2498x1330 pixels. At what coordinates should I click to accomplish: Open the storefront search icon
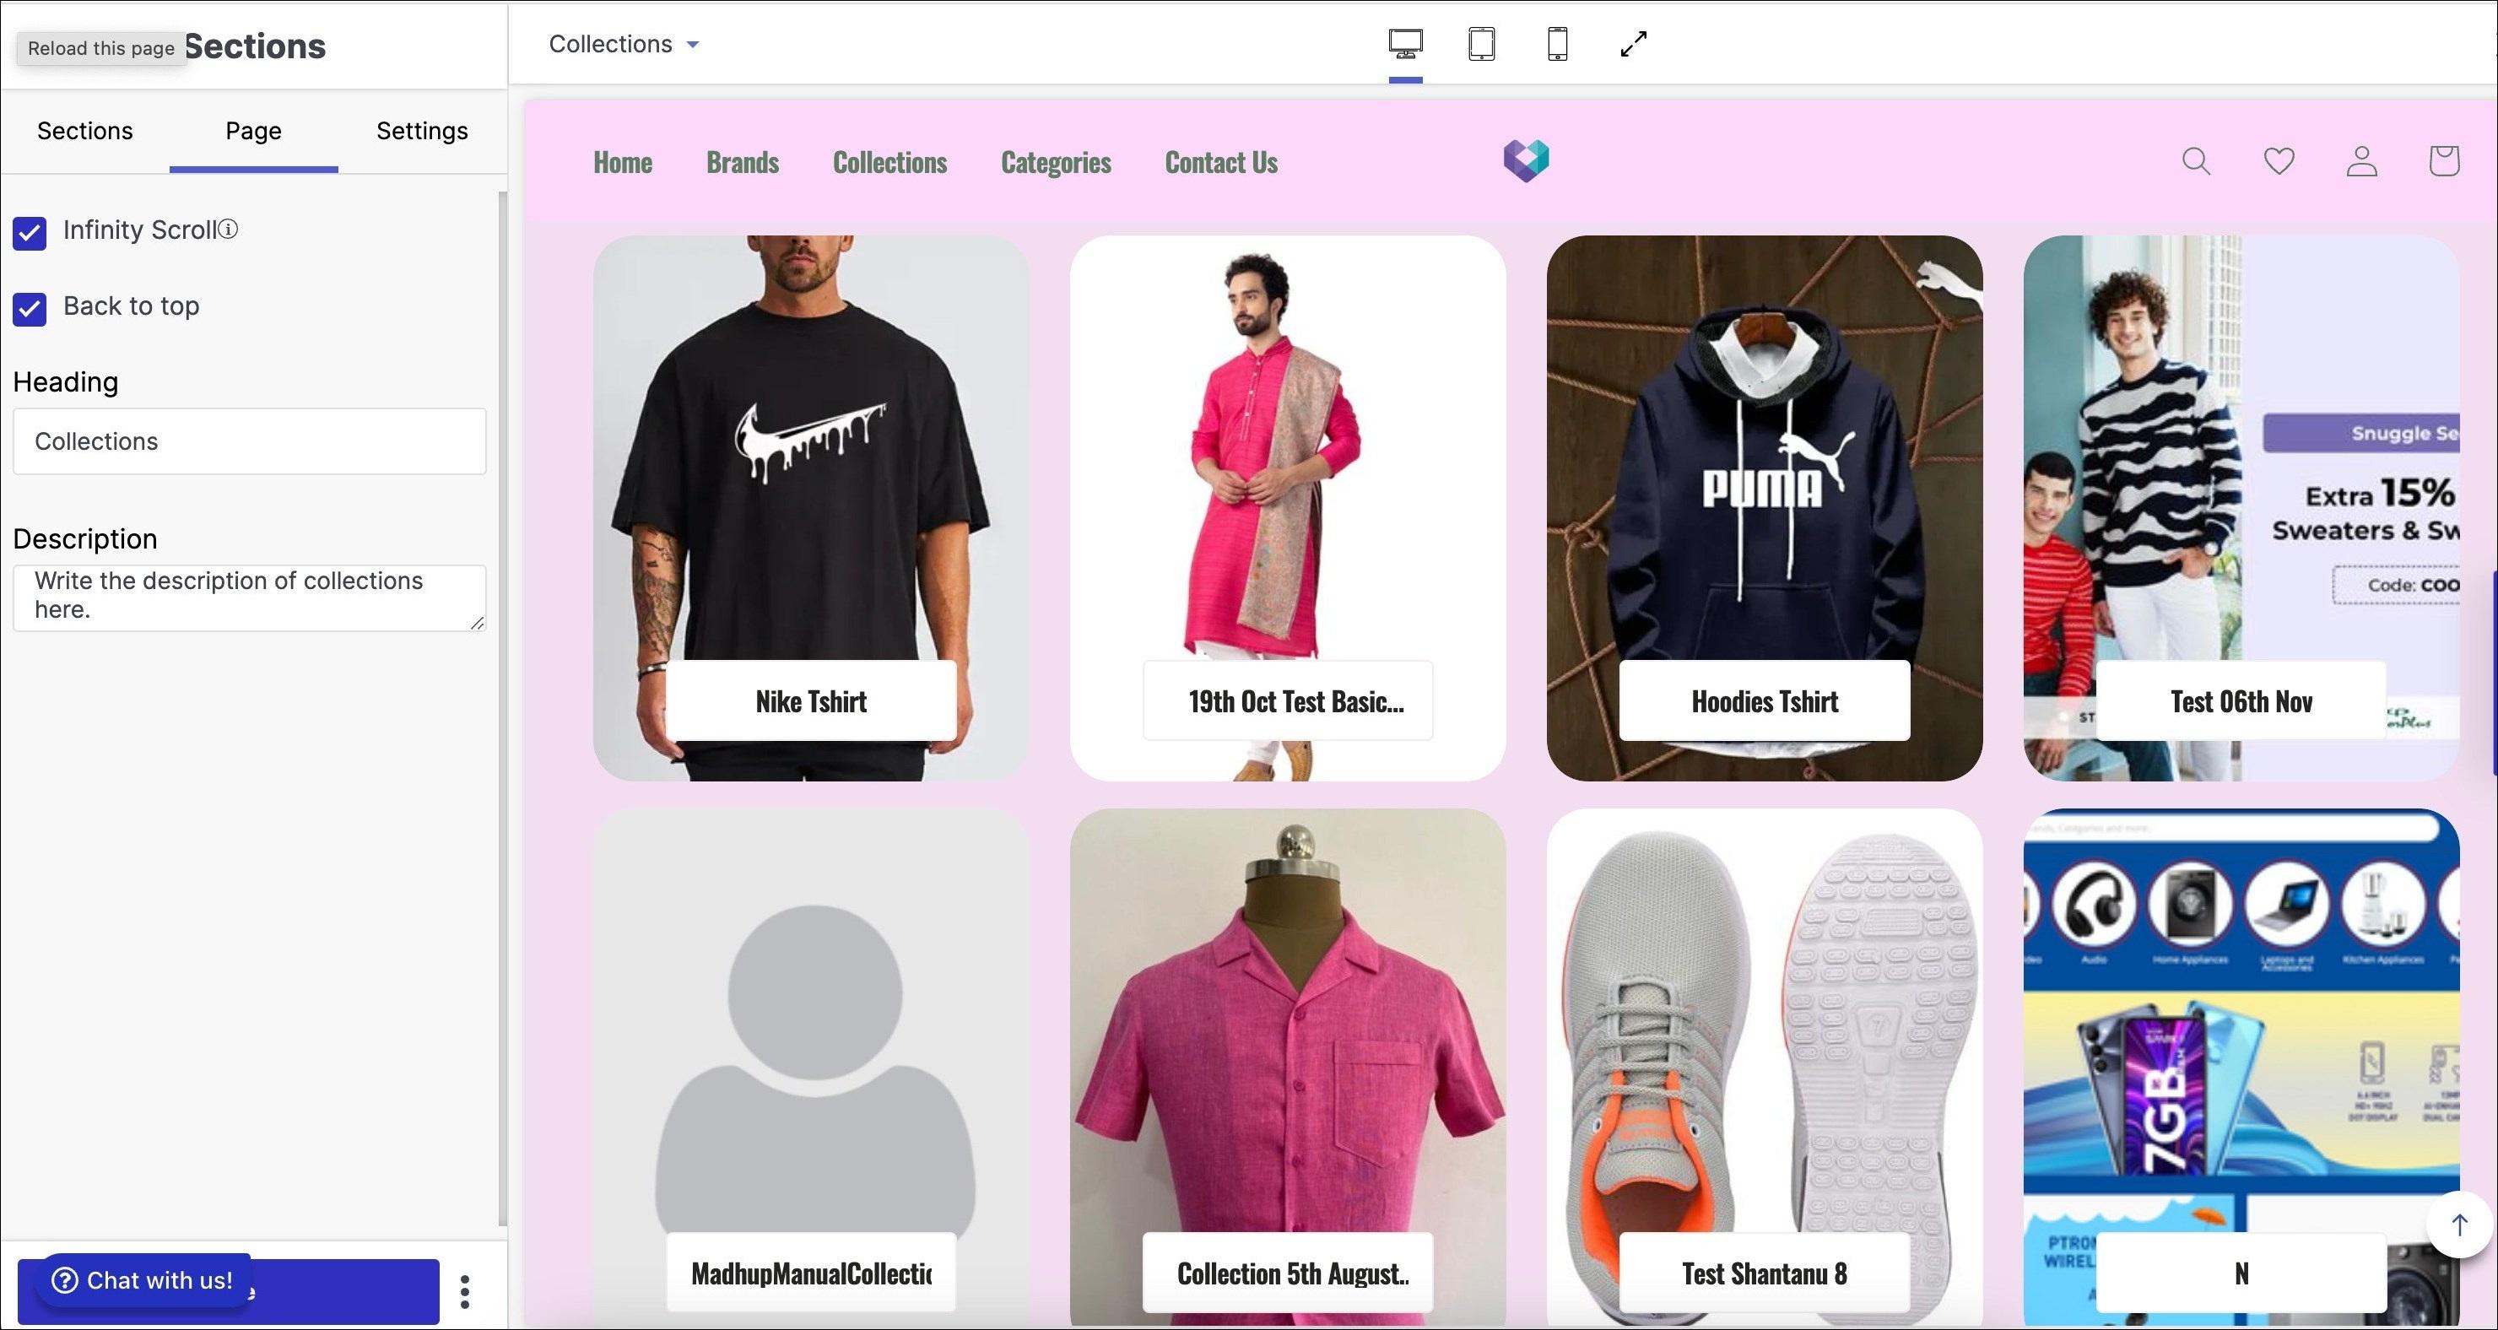click(2195, 161)
